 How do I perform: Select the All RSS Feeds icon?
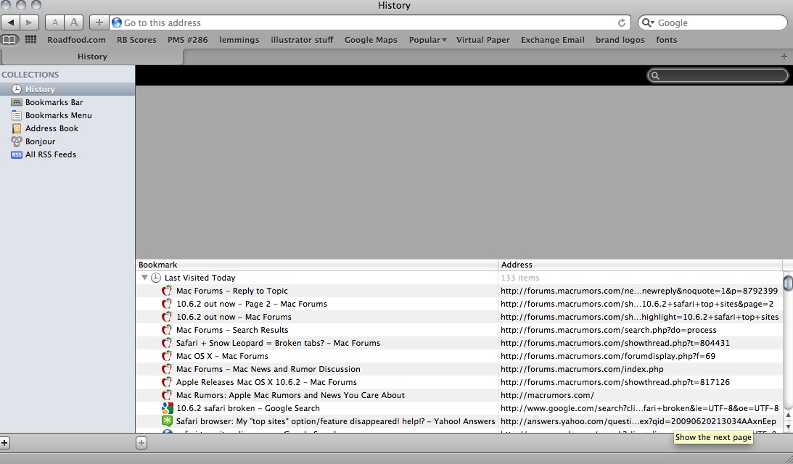coord(17,154)
